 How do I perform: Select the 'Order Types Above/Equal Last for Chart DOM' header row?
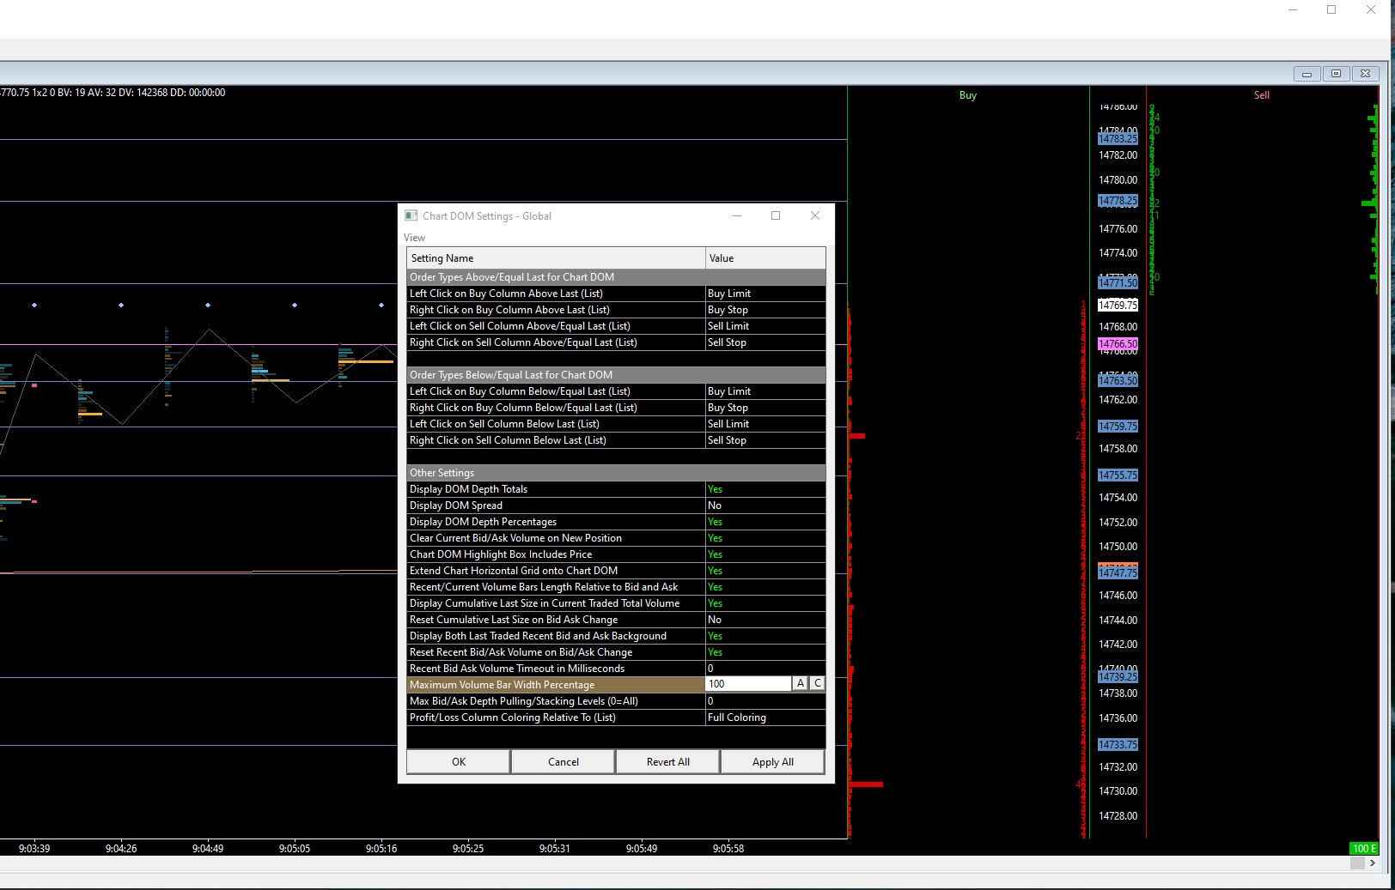(616, 277)
